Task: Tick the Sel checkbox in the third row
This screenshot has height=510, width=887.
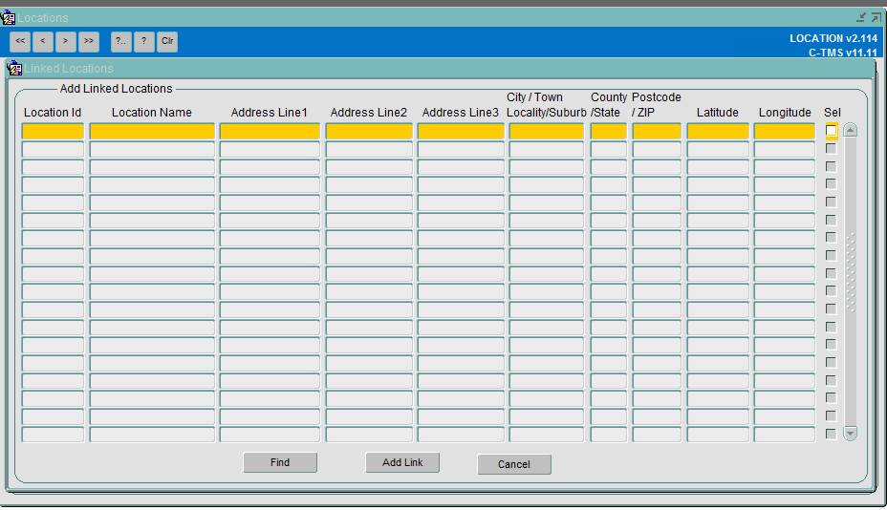Action: pos(831,166)
